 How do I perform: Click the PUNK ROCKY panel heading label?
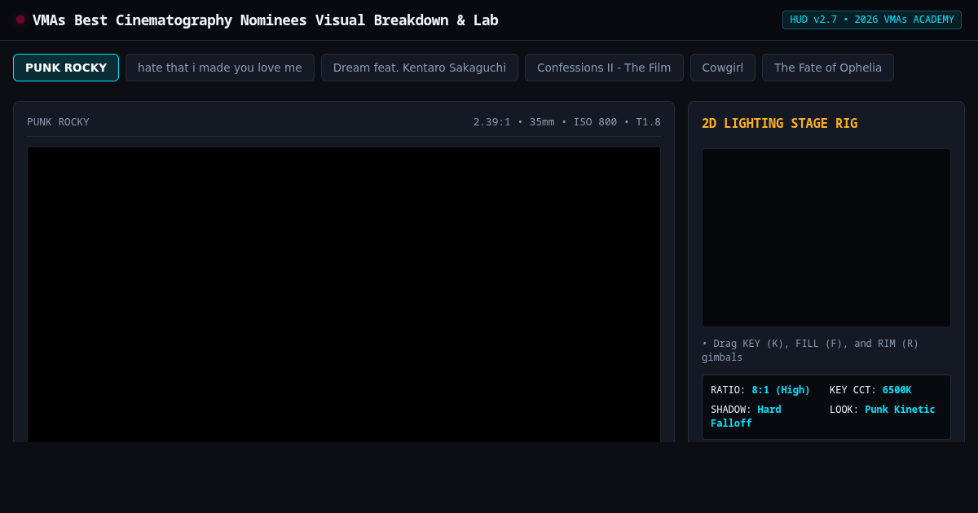pyautogui.click(x=58, y=122)
